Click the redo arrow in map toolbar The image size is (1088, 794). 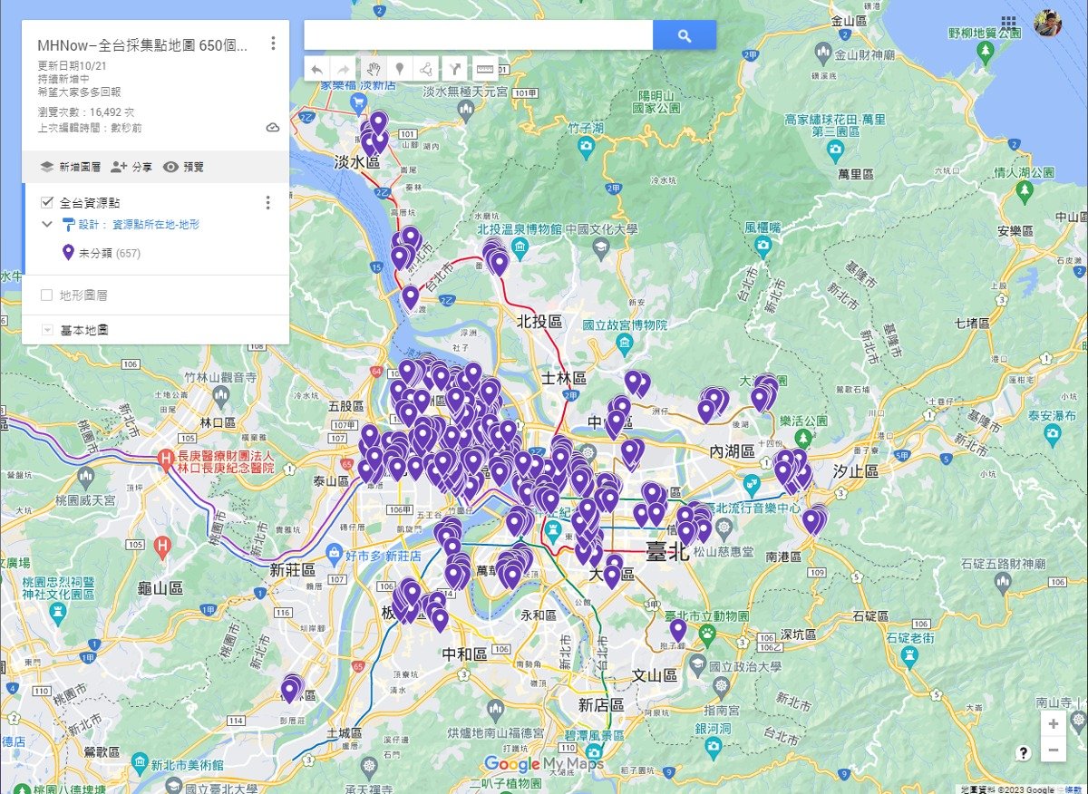(344, 68)
